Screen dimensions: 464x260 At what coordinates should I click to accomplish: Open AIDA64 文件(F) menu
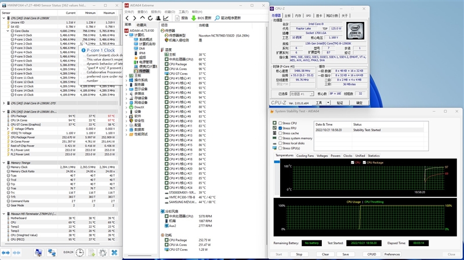(129, 12)
